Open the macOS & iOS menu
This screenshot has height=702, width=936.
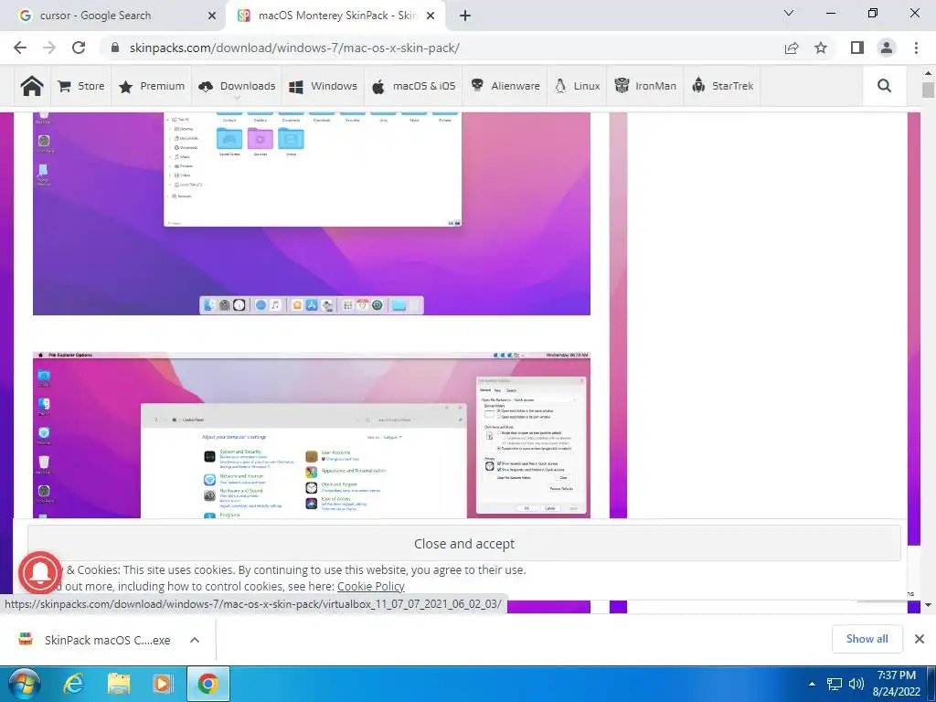tap(414, 86)
